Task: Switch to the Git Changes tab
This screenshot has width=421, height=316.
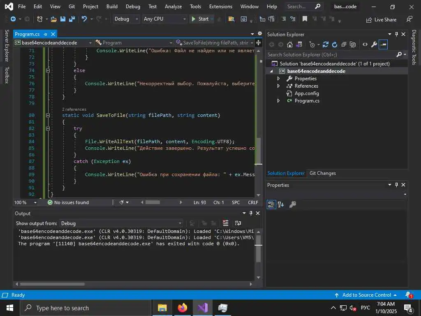Action: tap(322, 173)
